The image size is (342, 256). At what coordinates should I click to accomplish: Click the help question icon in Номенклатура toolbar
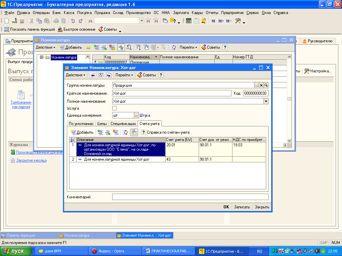225,47
